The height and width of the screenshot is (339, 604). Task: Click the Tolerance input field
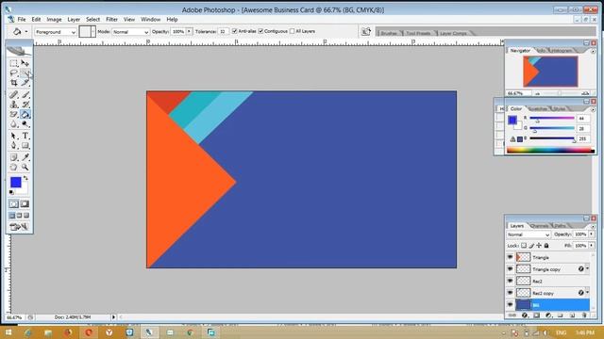223,31
